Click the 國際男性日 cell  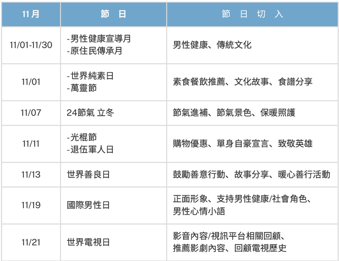click(x=88, y=205)
